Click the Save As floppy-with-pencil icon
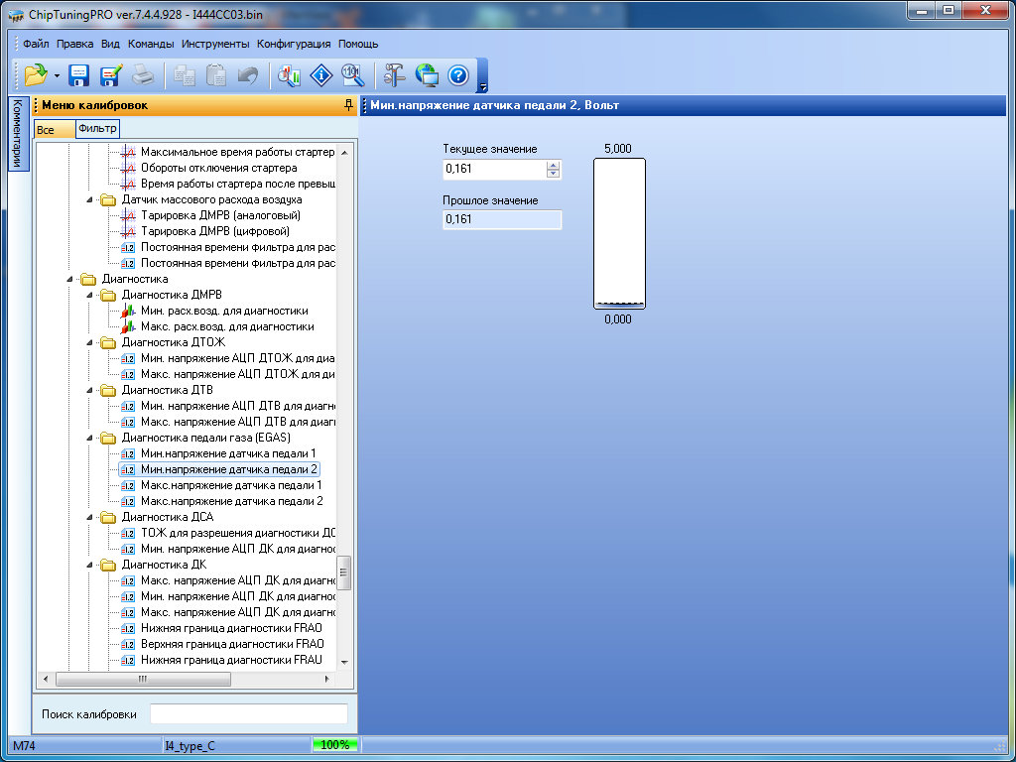 [110, 75]
